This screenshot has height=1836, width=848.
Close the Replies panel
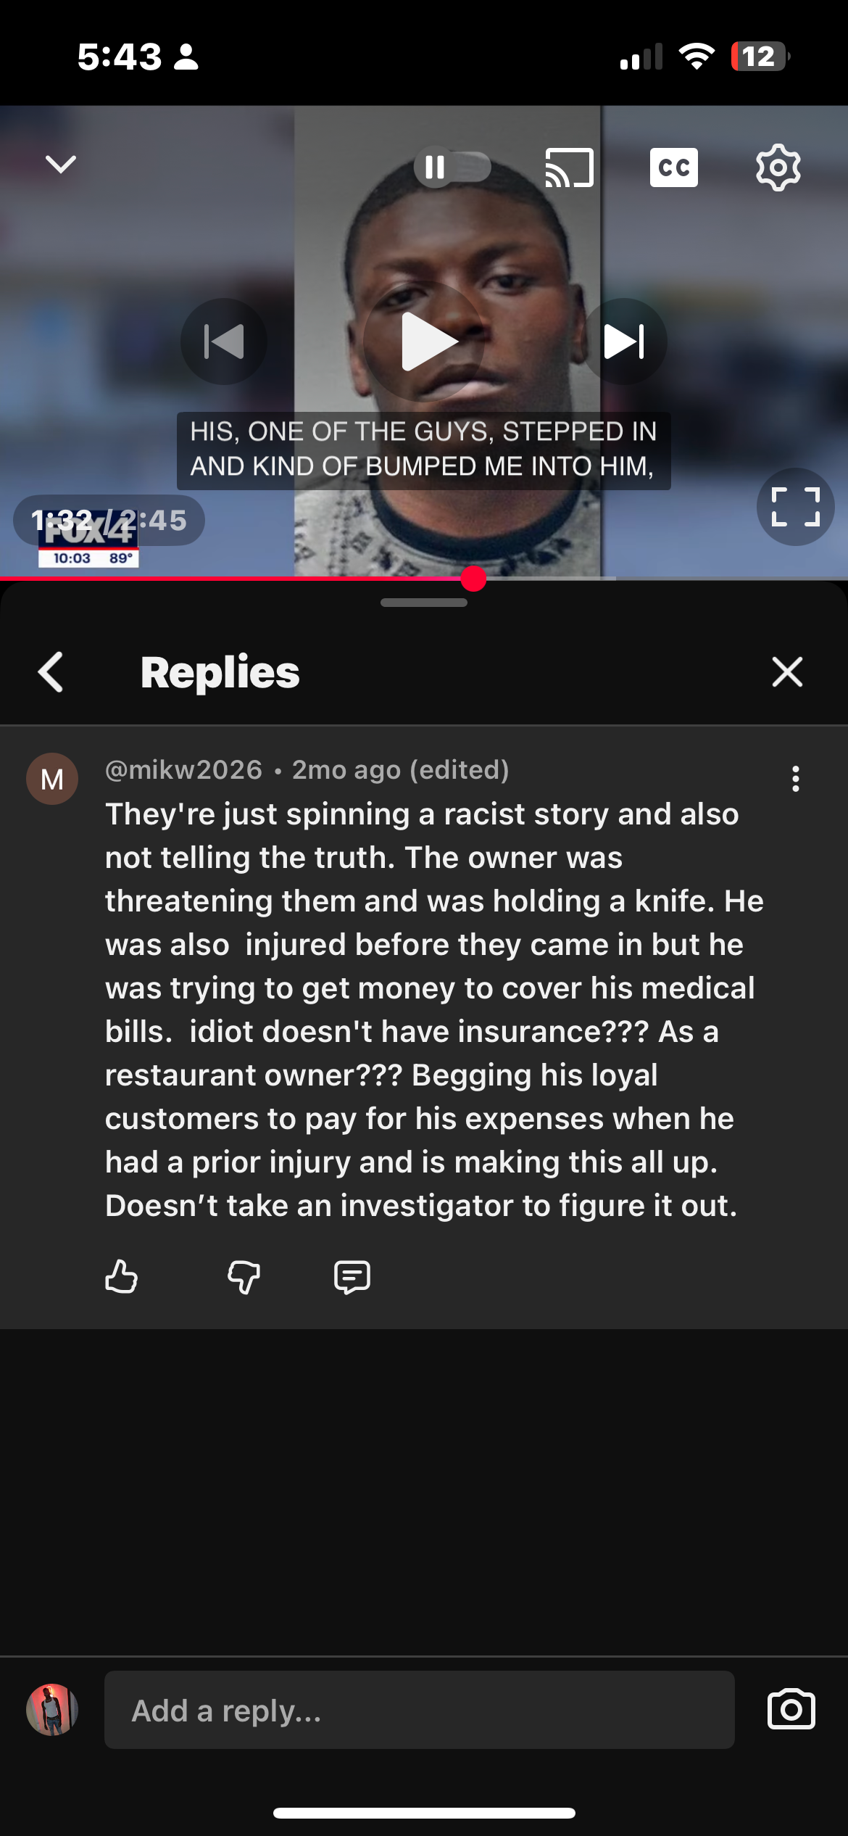pyautogui.click(x=787, y=672)
